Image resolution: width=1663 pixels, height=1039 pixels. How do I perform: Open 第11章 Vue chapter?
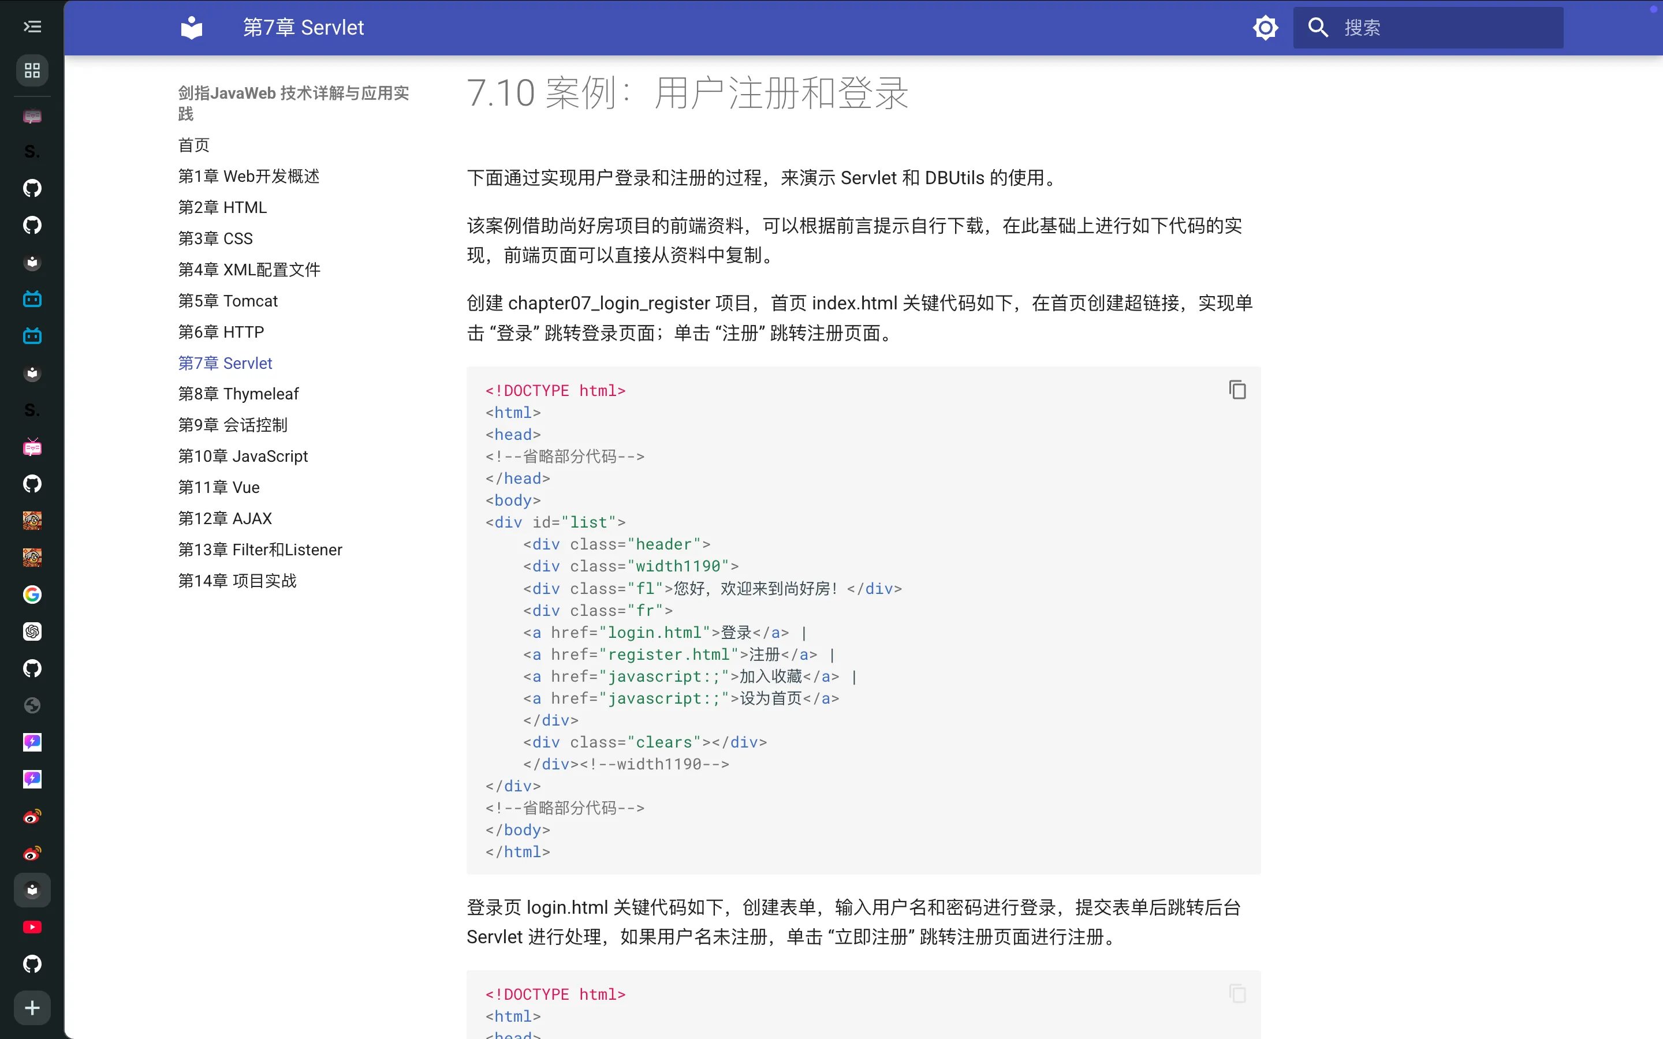pos(219,487)
